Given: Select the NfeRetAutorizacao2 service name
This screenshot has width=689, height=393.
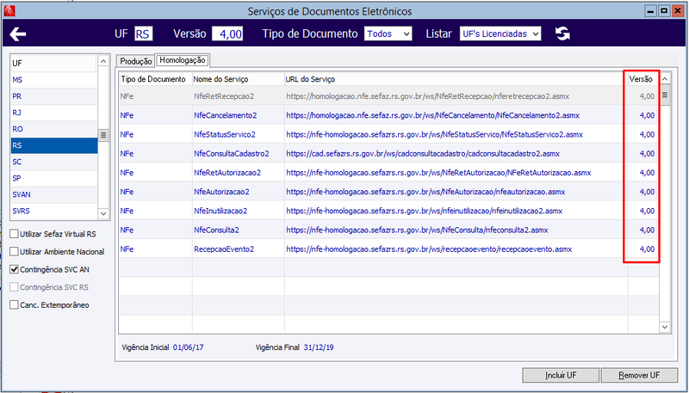Looking at the screenshot, I should [227, 173].
